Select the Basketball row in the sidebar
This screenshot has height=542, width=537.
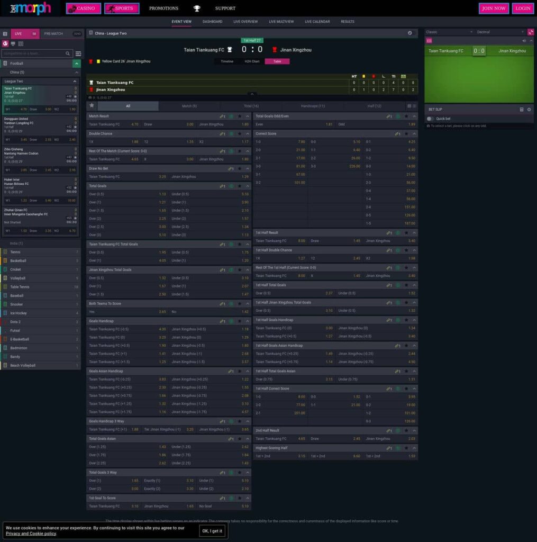click(40, 261)
